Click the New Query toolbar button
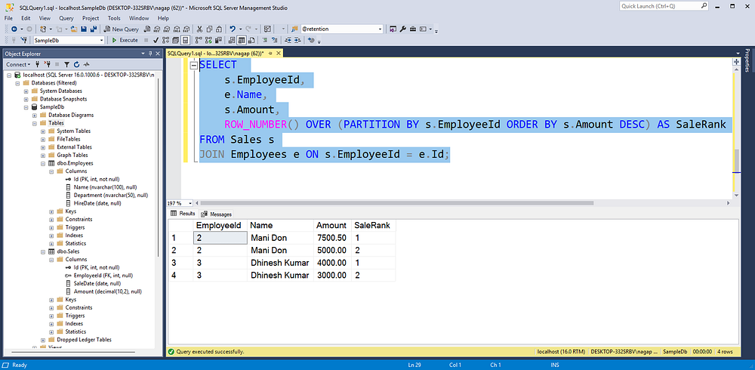 (121, 29)
